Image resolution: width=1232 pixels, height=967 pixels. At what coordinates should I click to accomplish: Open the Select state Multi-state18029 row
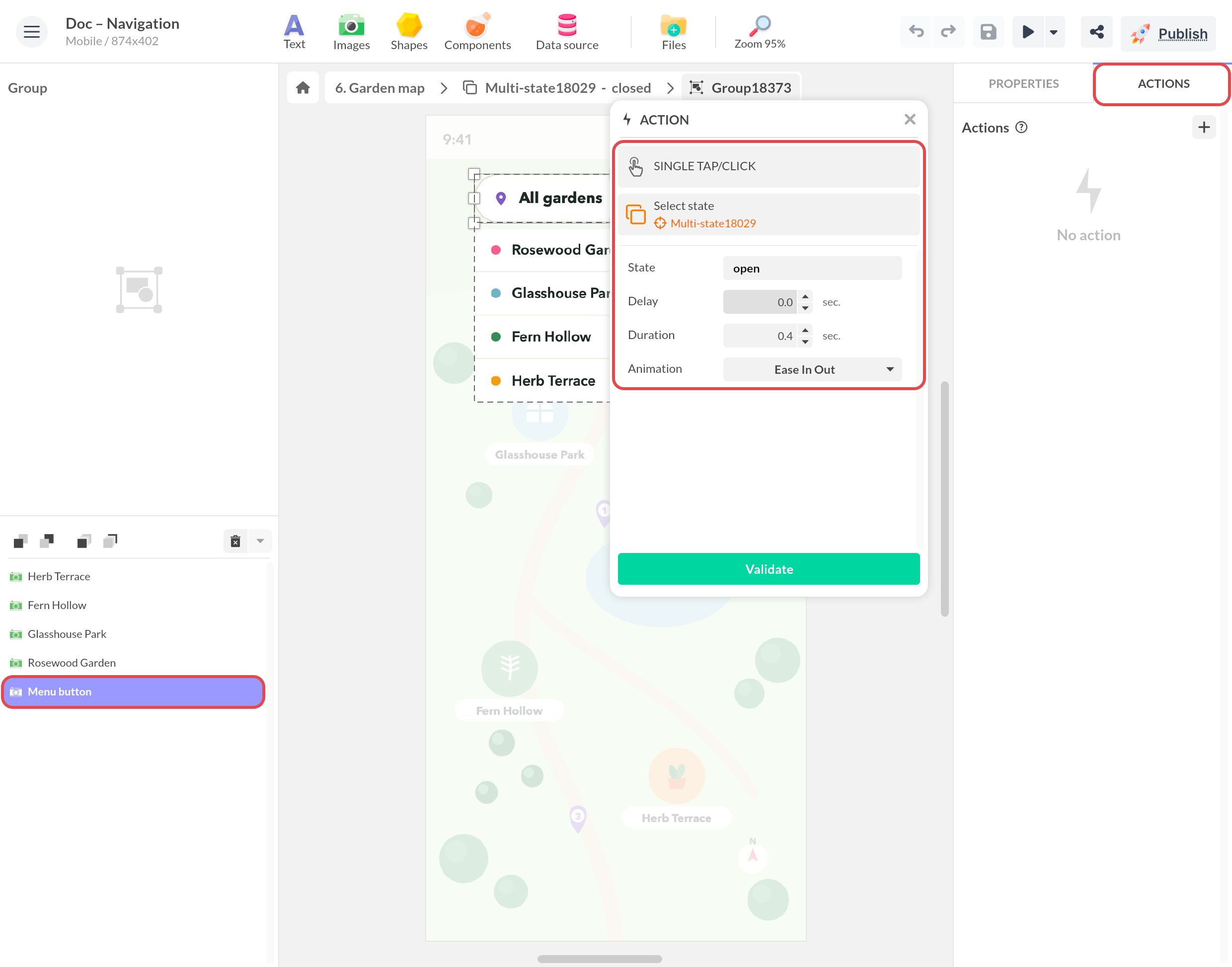(x=769, y=214)
